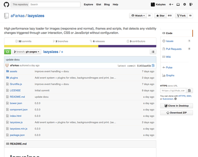198x157 pixels.
Task: Click aFarkas author avatar icon
Action: pos(7,65)
